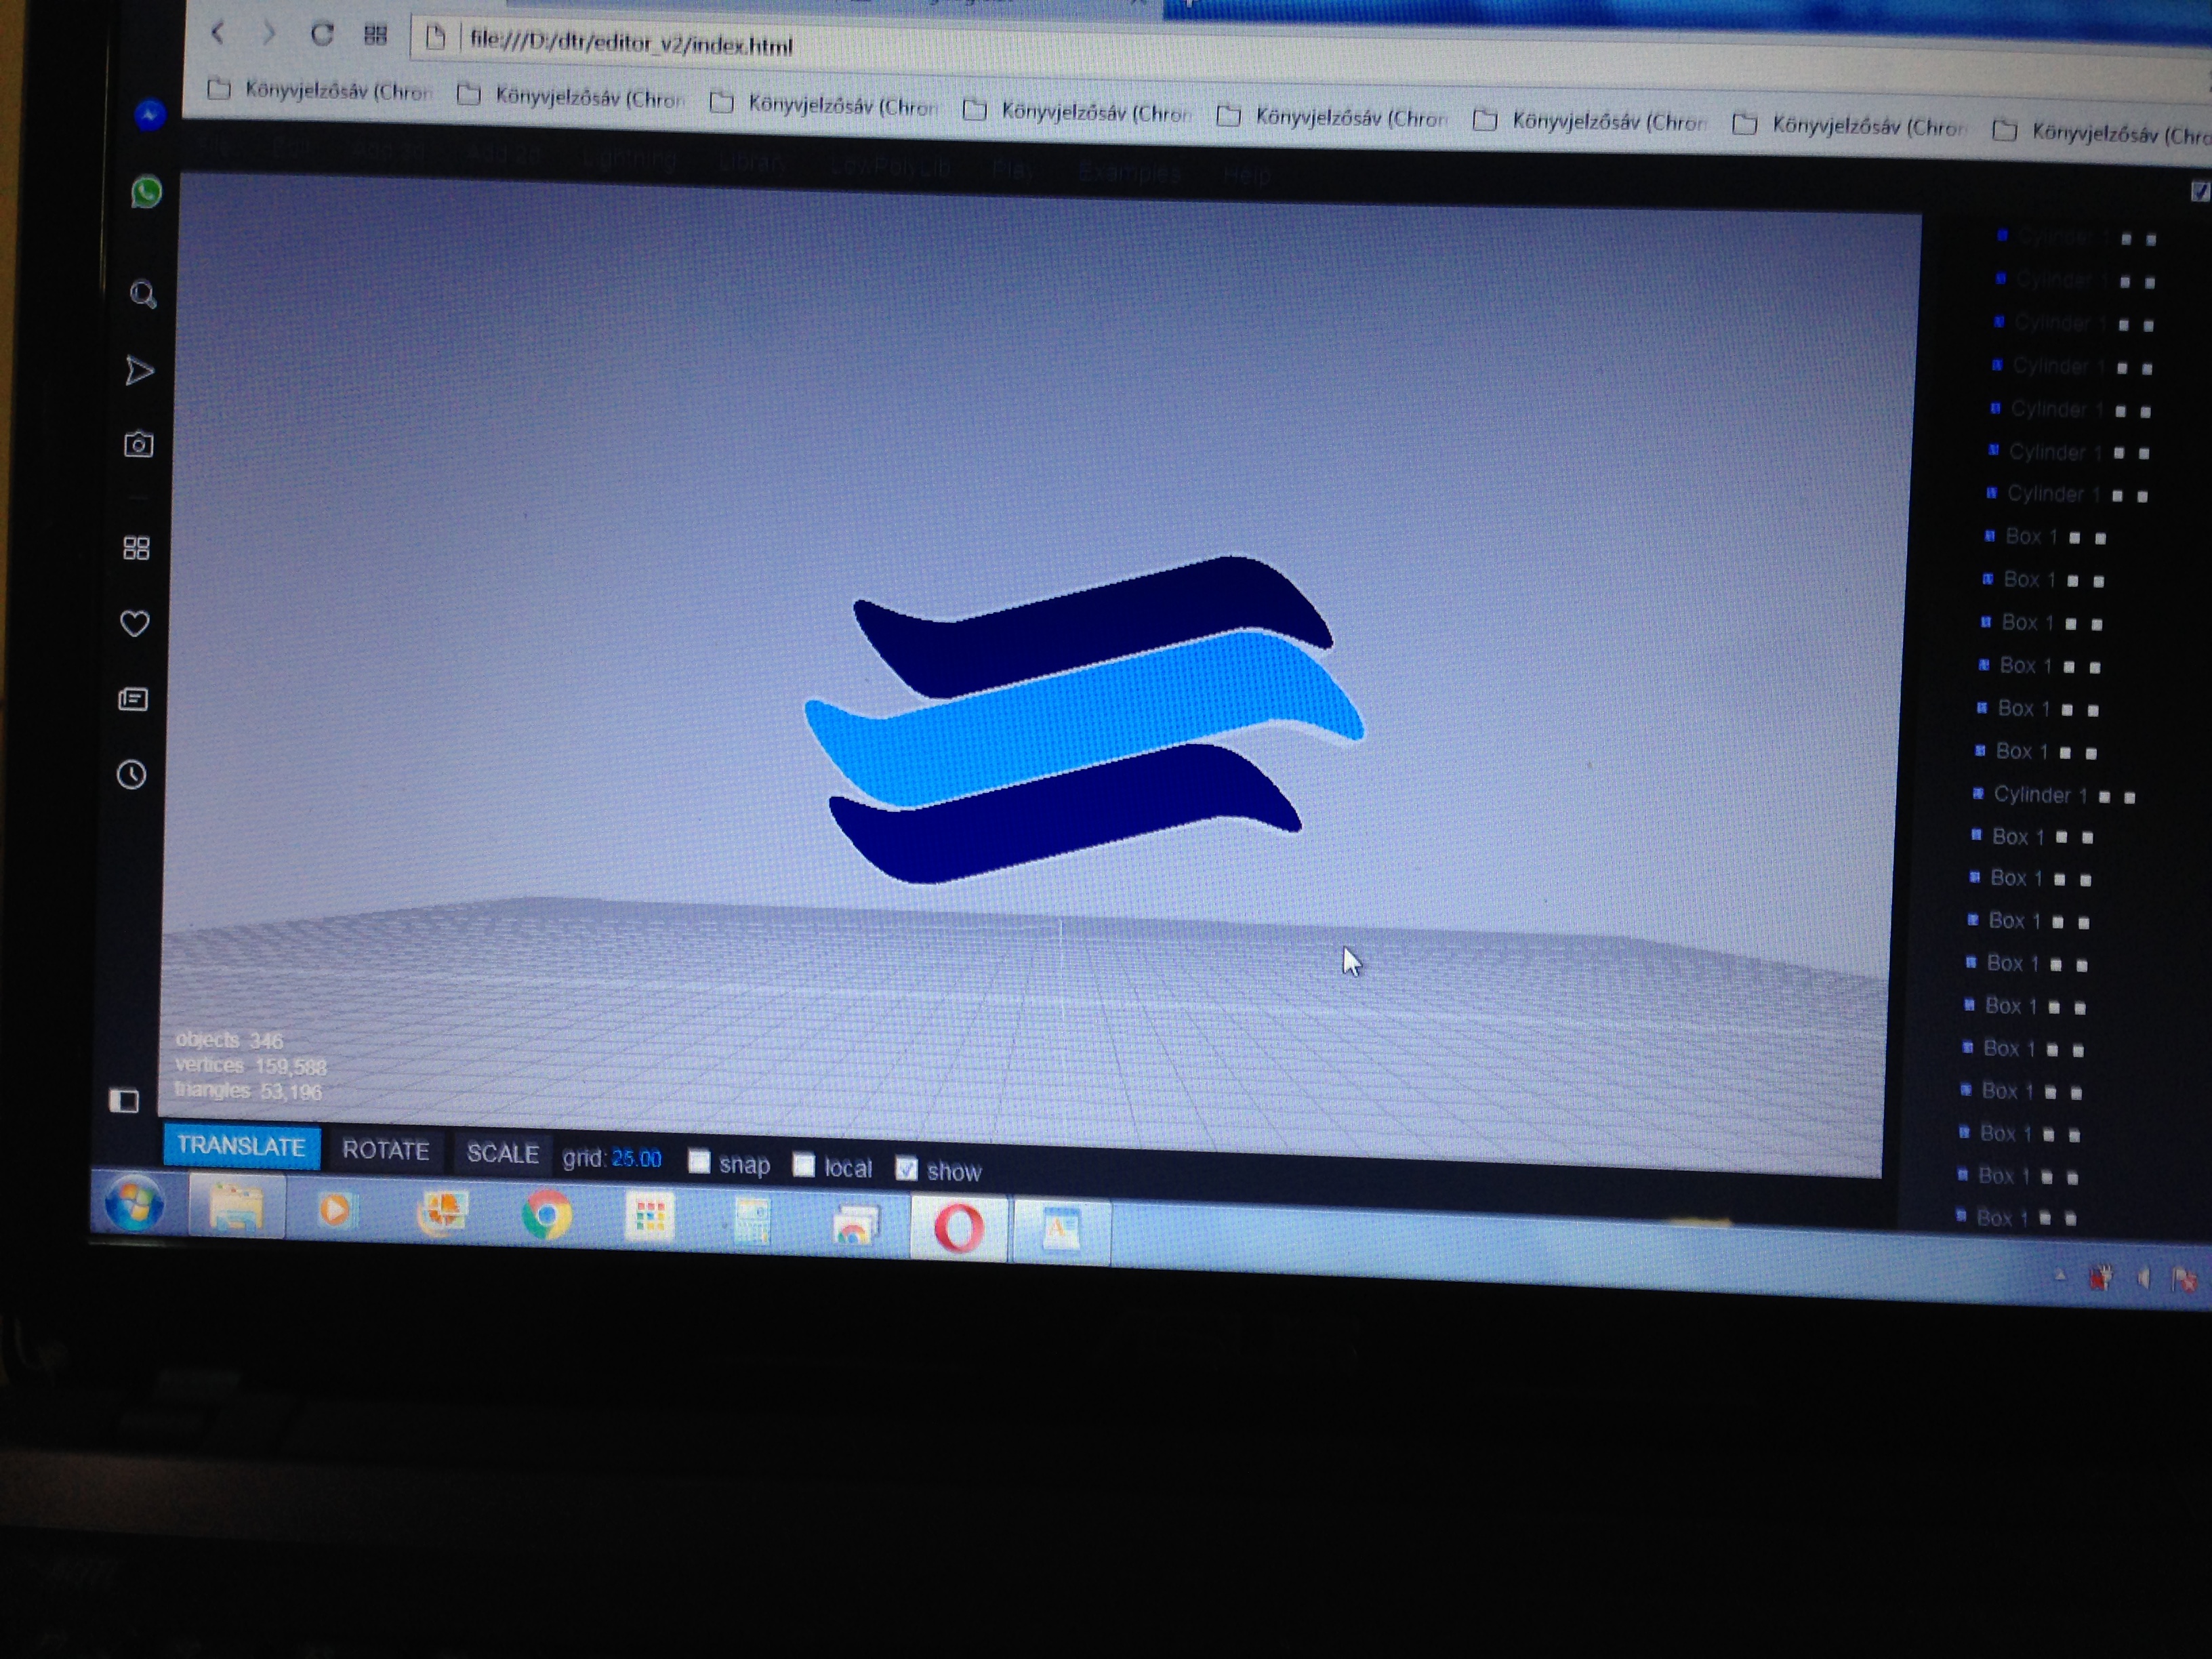This screenshot has height=1659, width=2212.
Task: Open the start page tiles icon in the toolbar
Action: point(375,36)
